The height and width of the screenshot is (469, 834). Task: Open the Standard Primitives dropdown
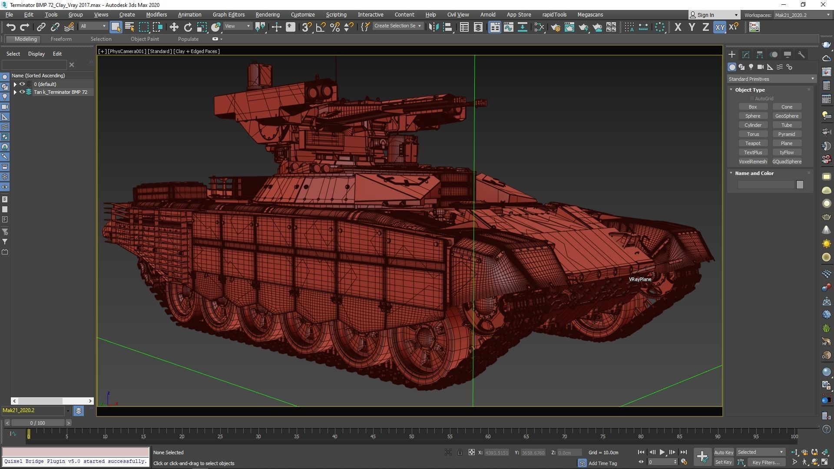771,79
